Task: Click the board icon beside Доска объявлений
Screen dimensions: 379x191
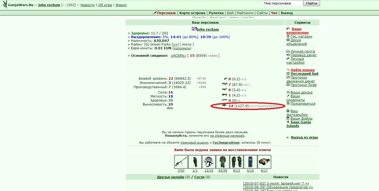Action: click(x=288, y=40)
